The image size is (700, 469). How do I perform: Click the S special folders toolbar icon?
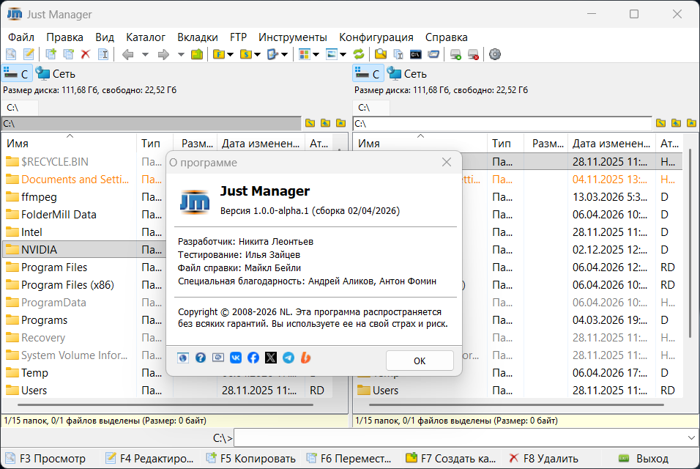click(x=245, y=54)
